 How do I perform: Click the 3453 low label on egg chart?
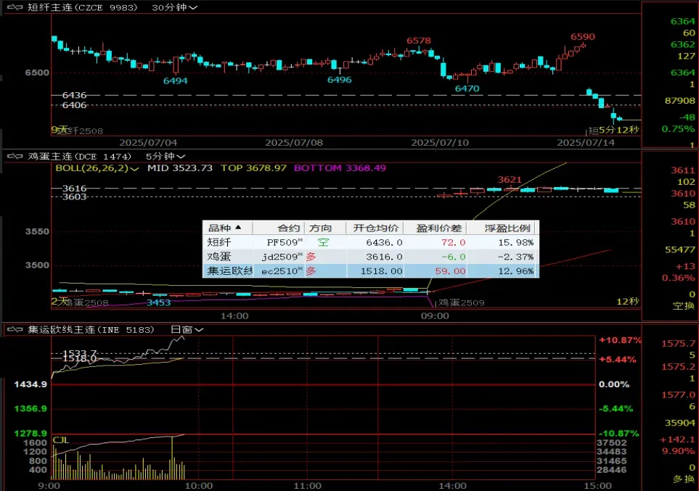point(159,302)
